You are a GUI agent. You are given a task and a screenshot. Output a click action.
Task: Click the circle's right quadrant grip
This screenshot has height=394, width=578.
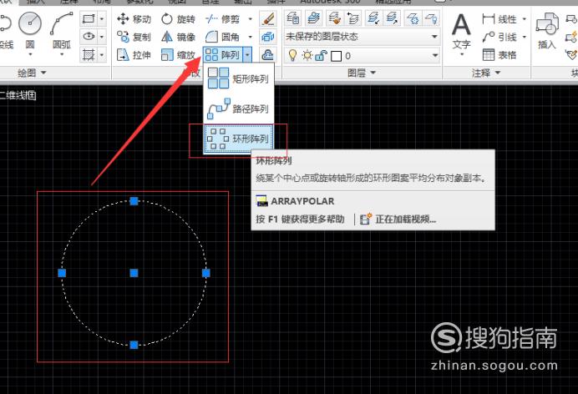pyautogui.click(x=206, y=273)
